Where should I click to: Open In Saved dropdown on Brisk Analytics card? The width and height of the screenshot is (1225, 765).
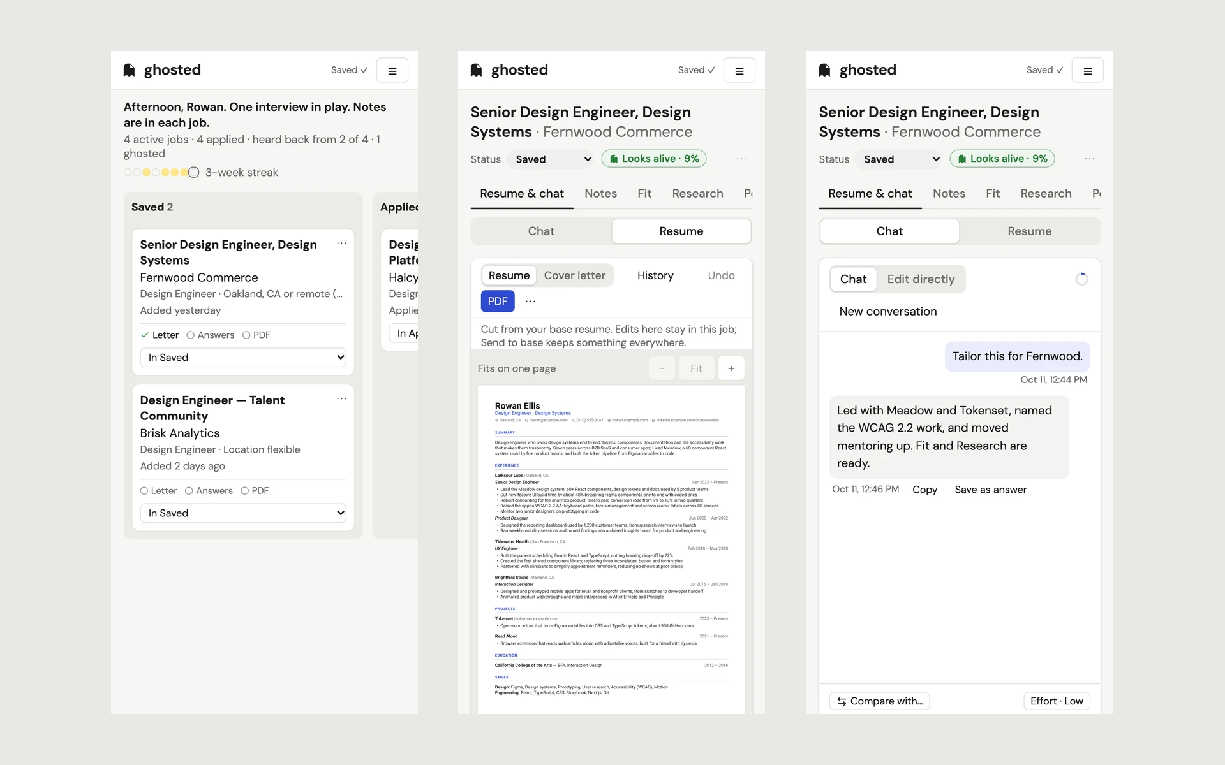[243, 513]
